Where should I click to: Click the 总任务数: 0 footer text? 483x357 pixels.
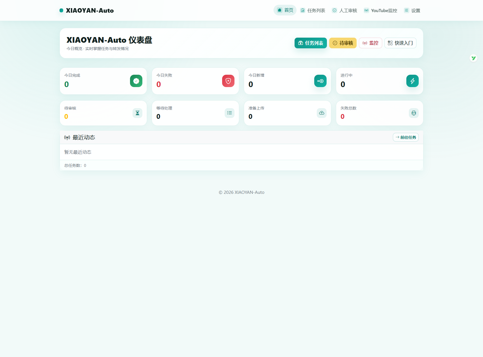[75, 165]
